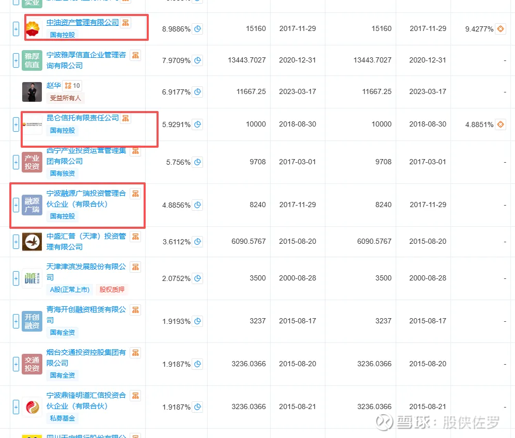Click 中油资产管理 flame logo thumbnail
The image size is (515, 438).
coord(33,29)
